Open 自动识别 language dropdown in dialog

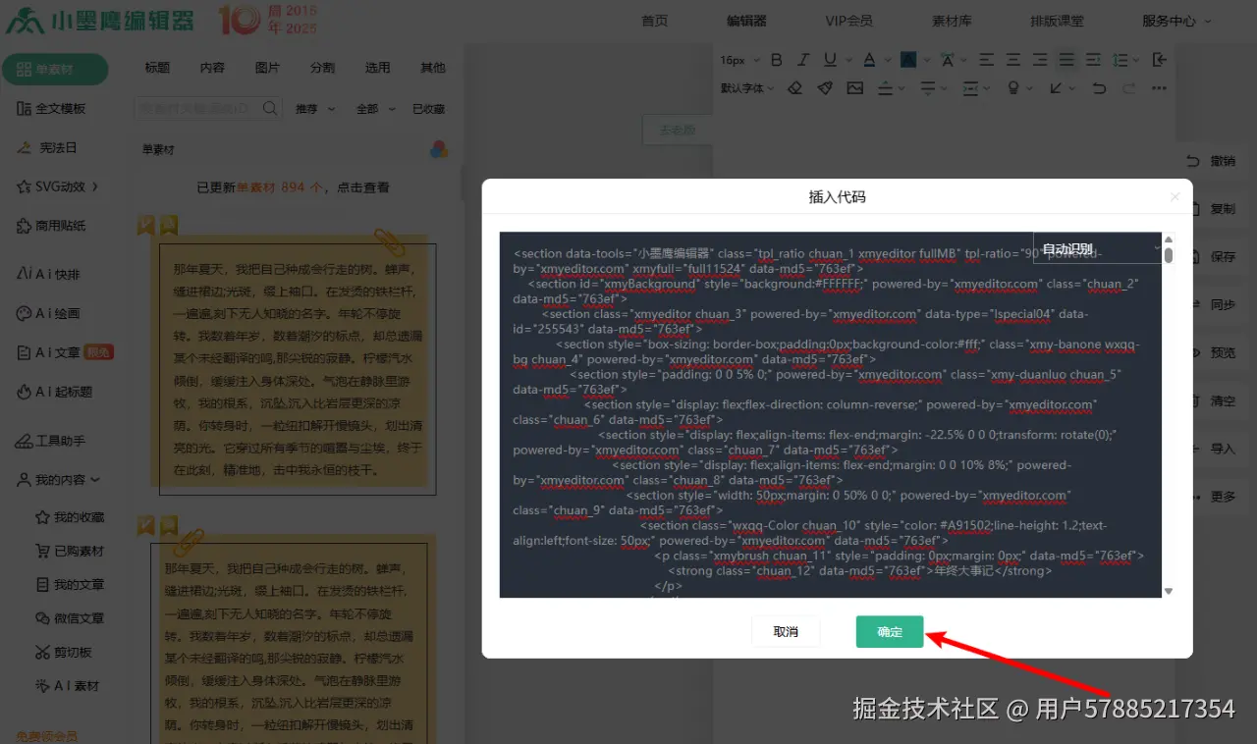point(1097,249)
